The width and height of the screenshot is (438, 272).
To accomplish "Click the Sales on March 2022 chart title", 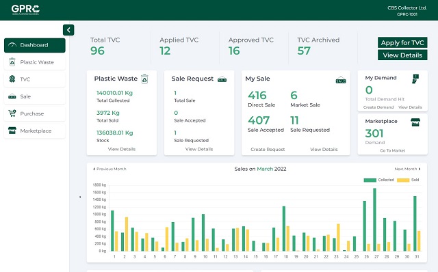I will click(260, 169).
